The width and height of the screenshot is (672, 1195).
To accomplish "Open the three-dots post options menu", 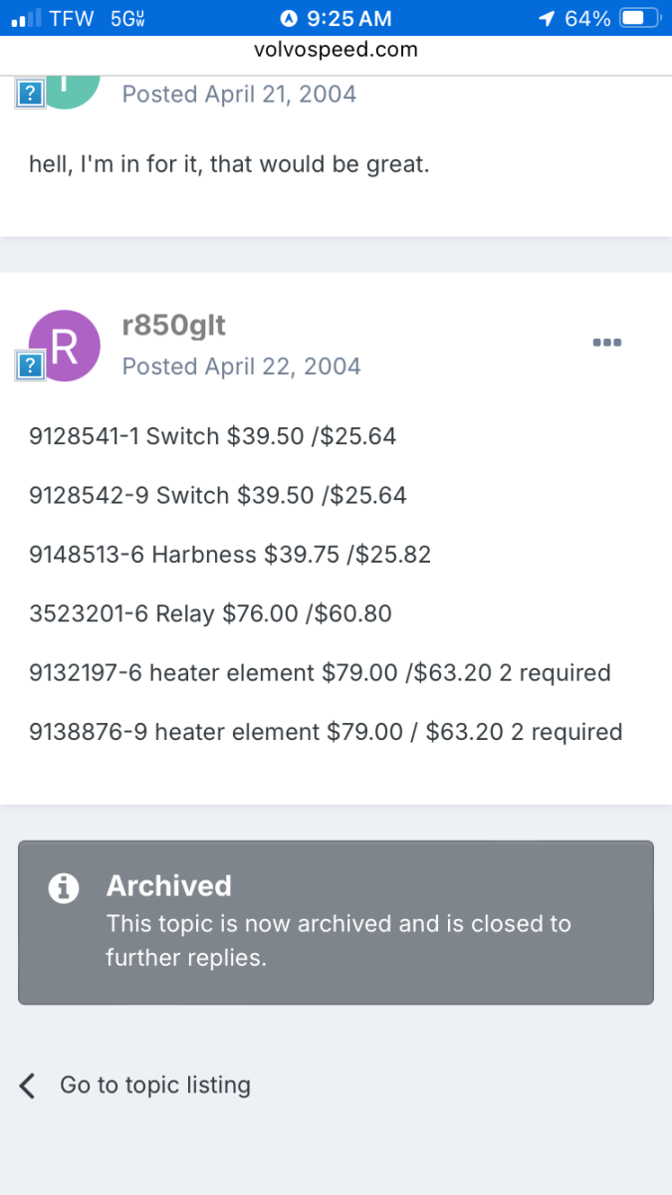I will (x=606, y=342).
